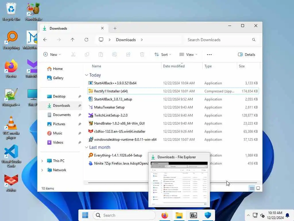The width and height of the screenshot is (294, 221).
Task: Click the Delete trash icon
Action: pos(142,54)
